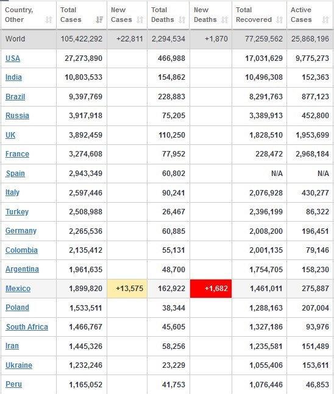Open the Peru country link
The height and width of the screenshot is (394, 334).
13,384
